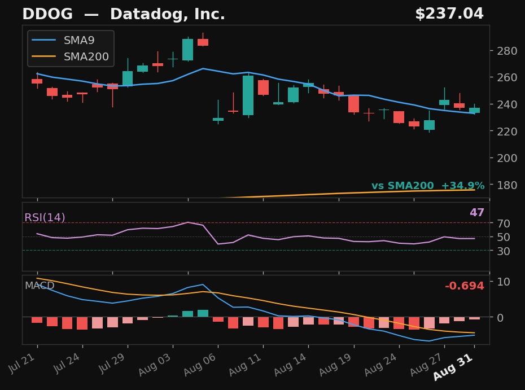The image size is (525, 390).
Task: Click the Aug 24 date label
Action: pyautogui.click(x=380, y=365)
